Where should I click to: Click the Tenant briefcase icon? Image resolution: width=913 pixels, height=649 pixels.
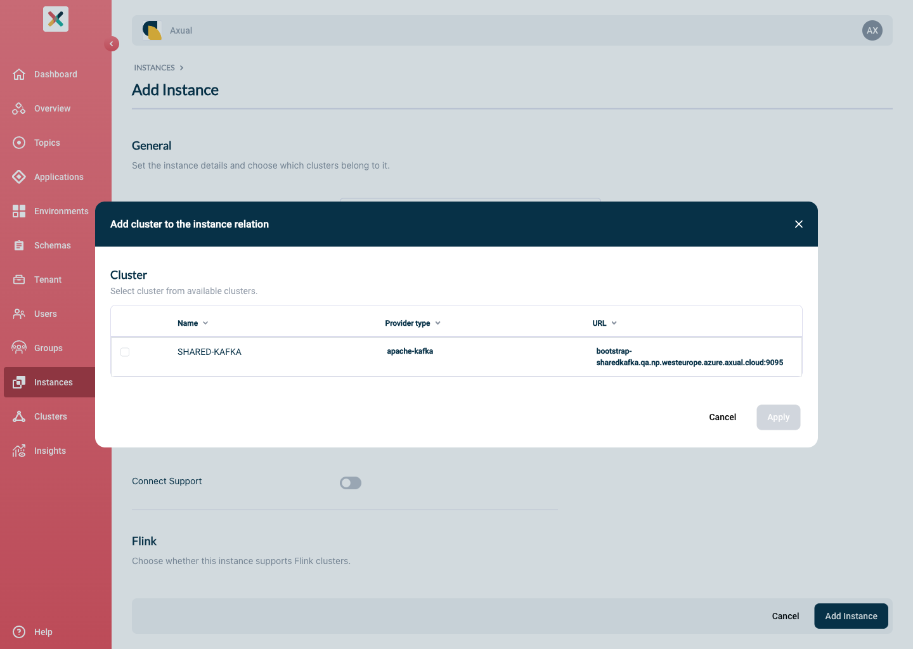pyautogui.click(x=19, y=280)
